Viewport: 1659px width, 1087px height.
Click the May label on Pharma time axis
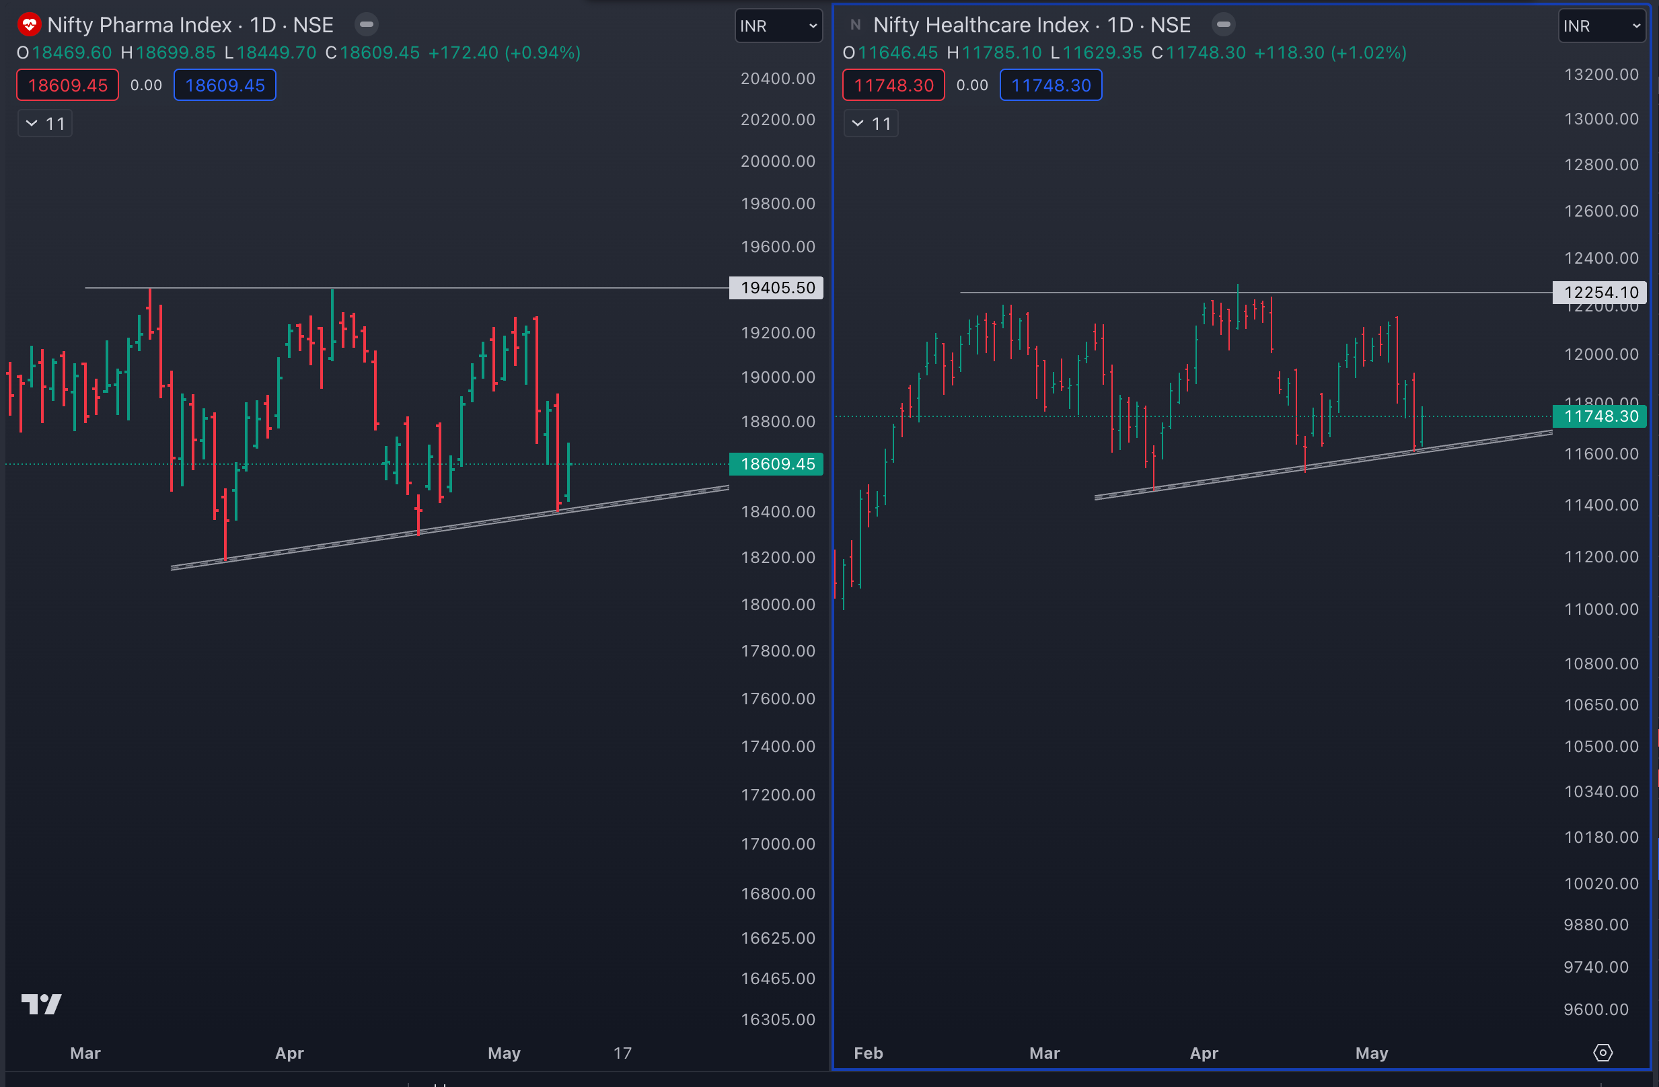point(504,1053)
